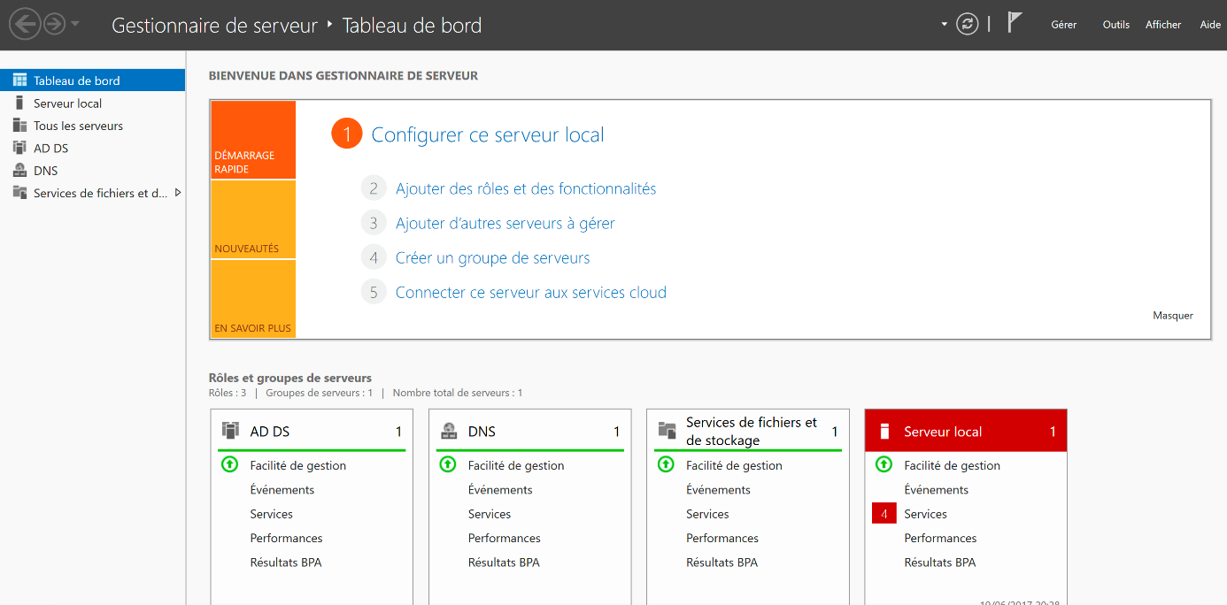Click the forward navigation arrow
The width and height of the screenshot is (1227, 605).
tap(54, 24)
